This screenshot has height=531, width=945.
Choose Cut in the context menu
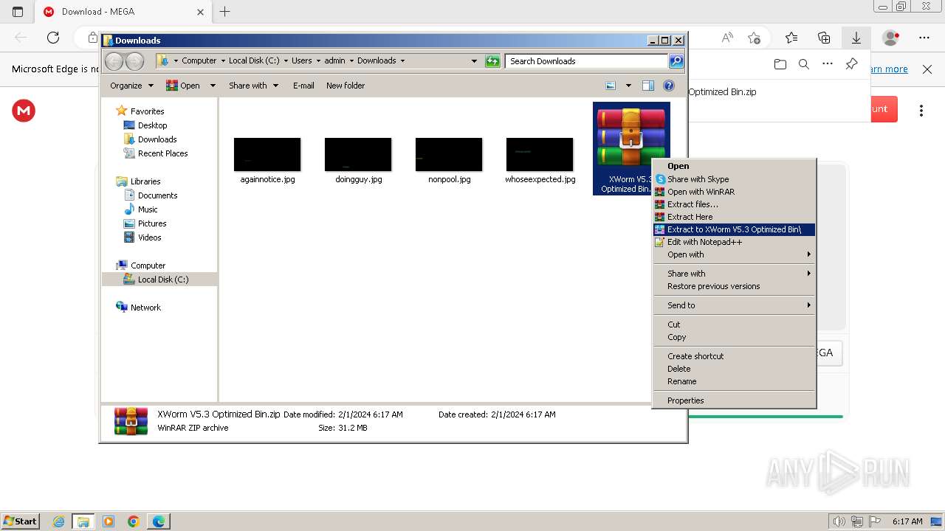point(735,324)
